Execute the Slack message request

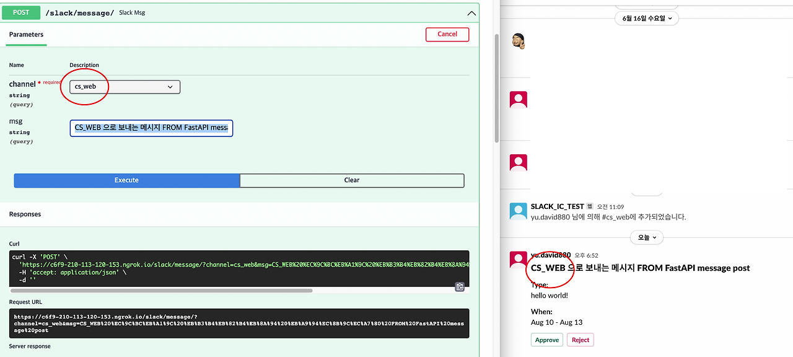coord(126,180)
